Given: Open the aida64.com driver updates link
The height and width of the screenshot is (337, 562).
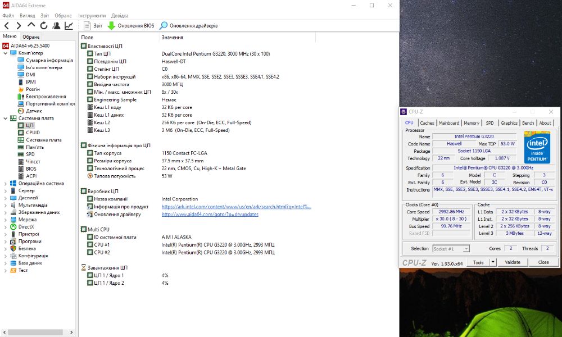Looking at the screenshot, I should pyautogui.click(x=210, y=214).
